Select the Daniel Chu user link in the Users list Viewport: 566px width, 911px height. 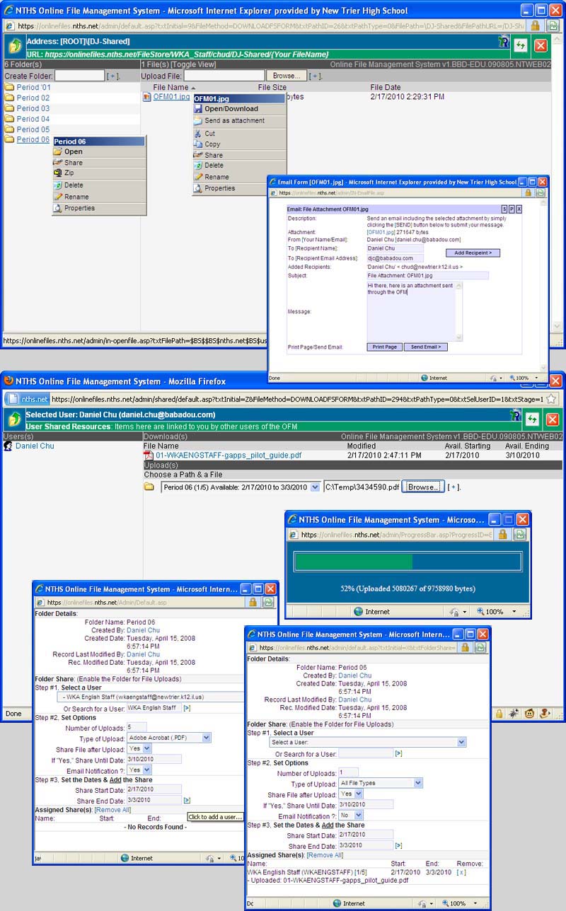coord(35,446)
